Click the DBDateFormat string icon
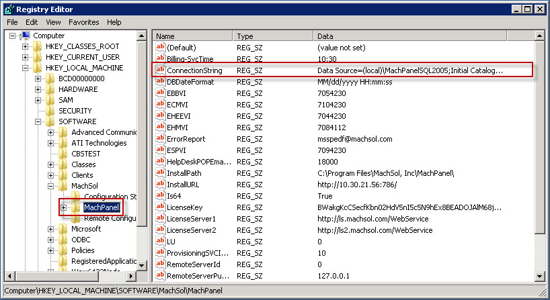 160,81
